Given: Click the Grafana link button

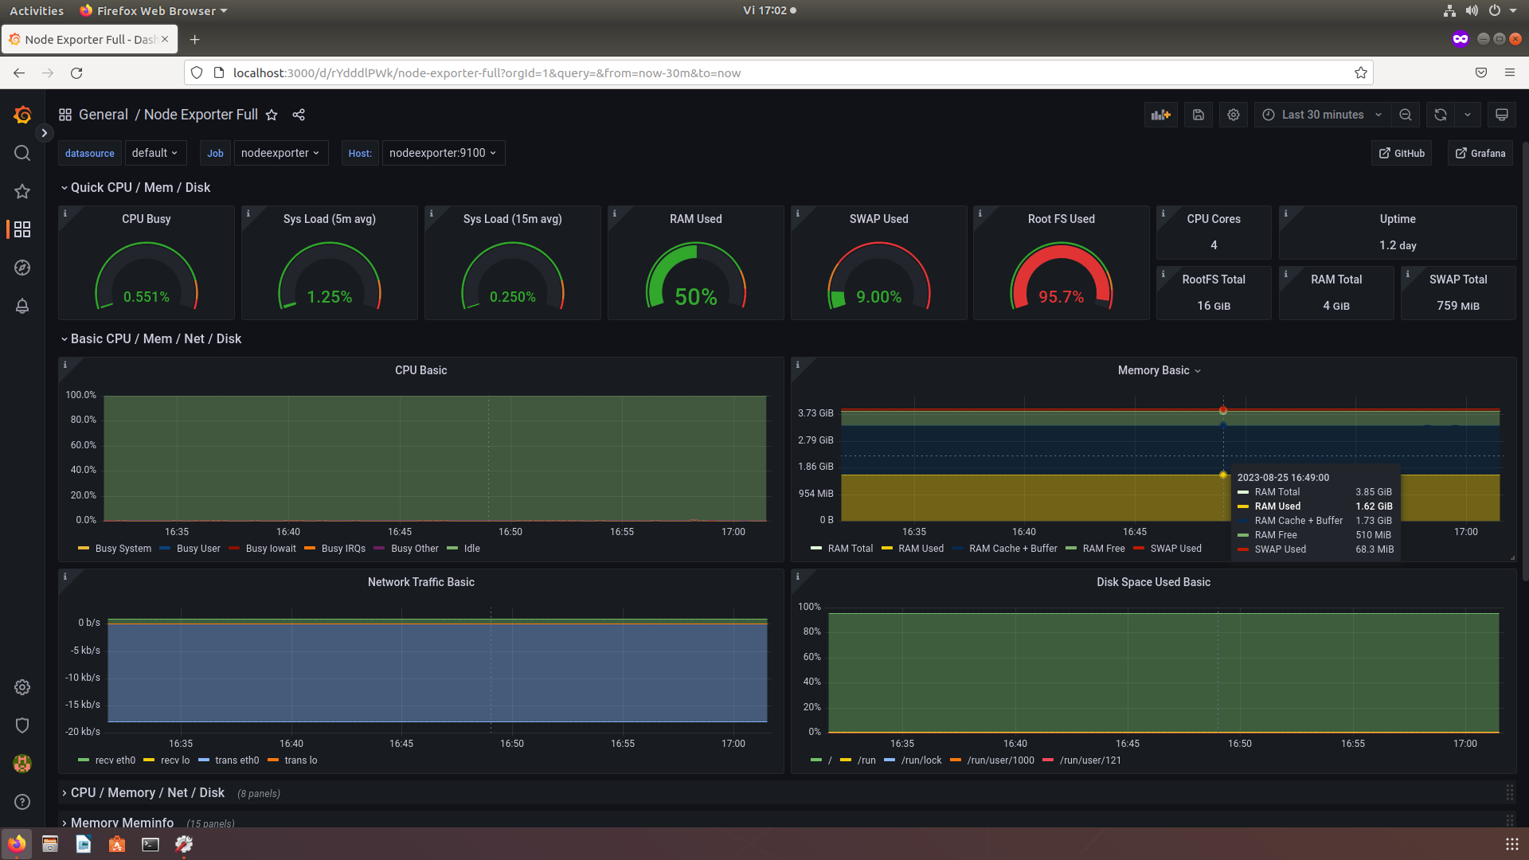Looking at the screenshot, I should pos(1480,153).
